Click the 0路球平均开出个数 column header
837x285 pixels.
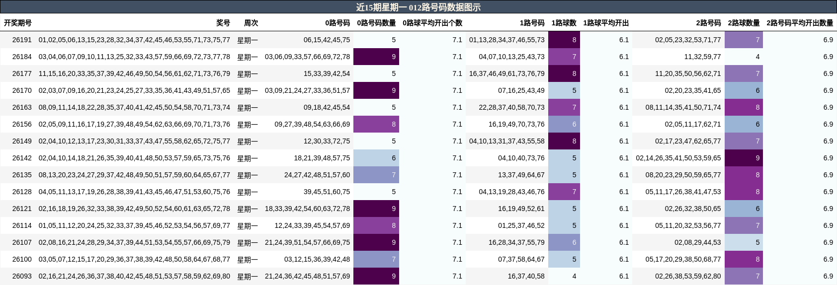tap(432, 23)
